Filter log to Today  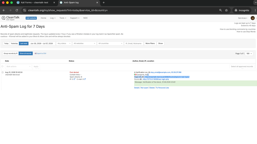pos(6,43)
